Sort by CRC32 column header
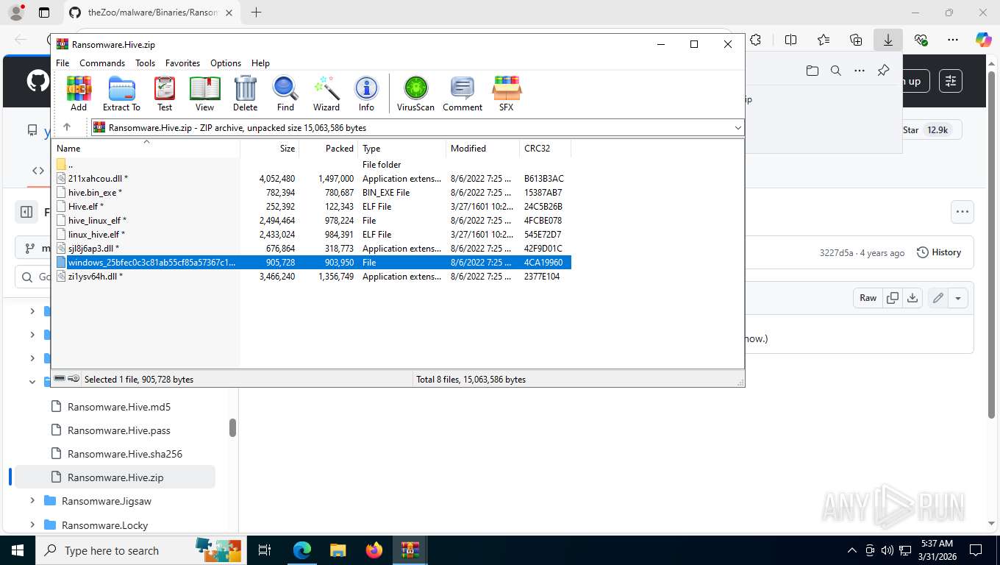This screenshot has width=1000, height=565. [545, 149]
